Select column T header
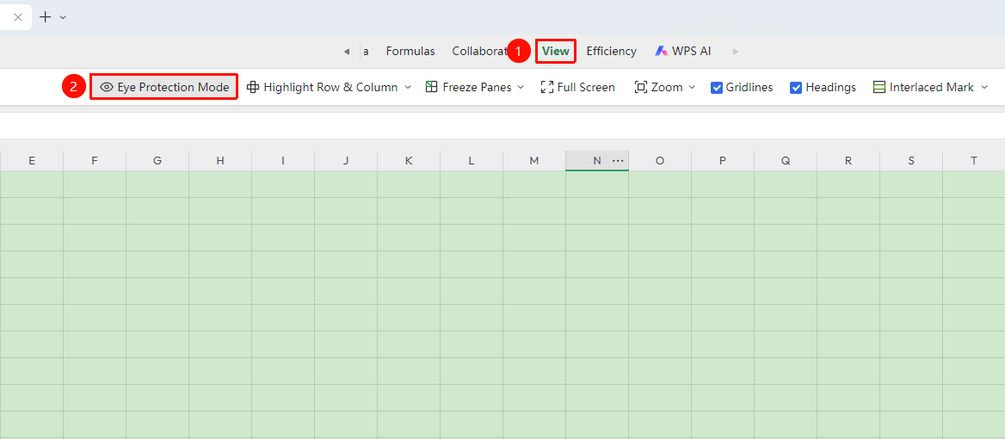 (974, 161)
